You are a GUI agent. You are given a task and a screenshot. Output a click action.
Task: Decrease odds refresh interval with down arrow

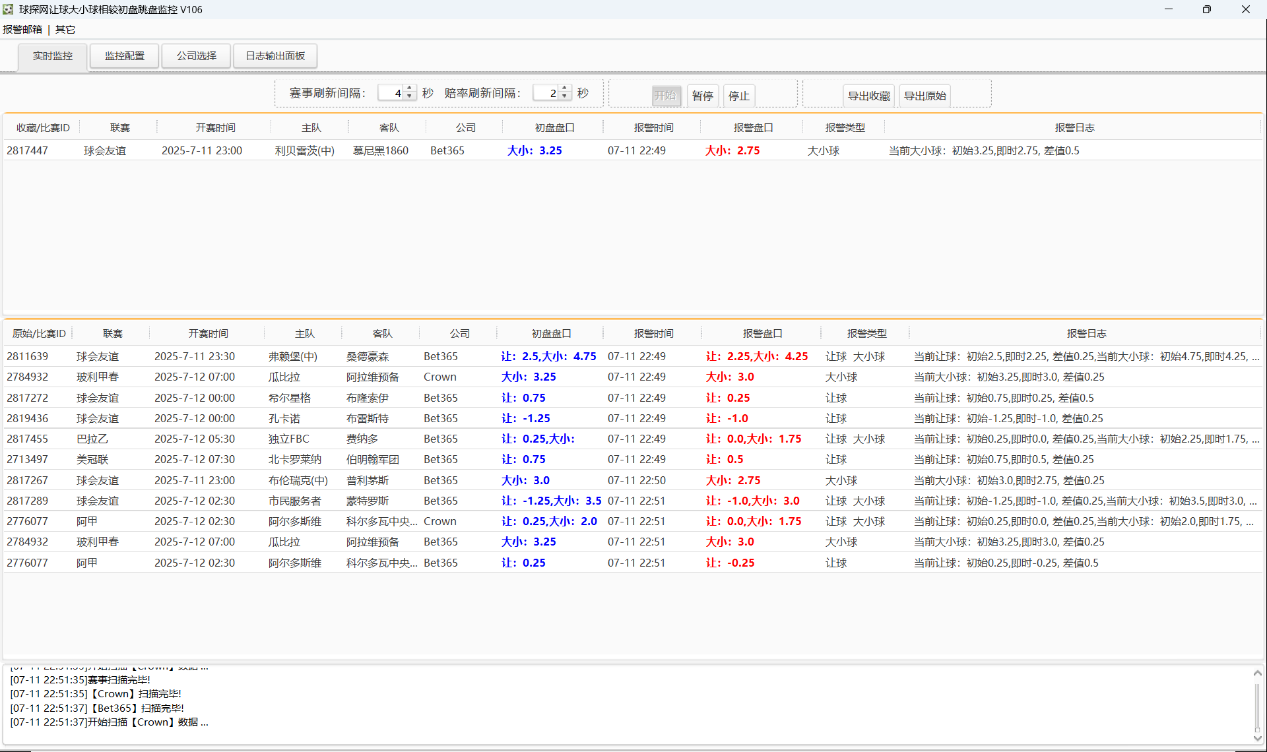565,96
